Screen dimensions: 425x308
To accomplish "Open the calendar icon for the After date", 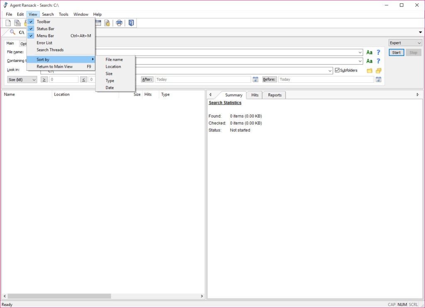I will (x=255, y=79).
